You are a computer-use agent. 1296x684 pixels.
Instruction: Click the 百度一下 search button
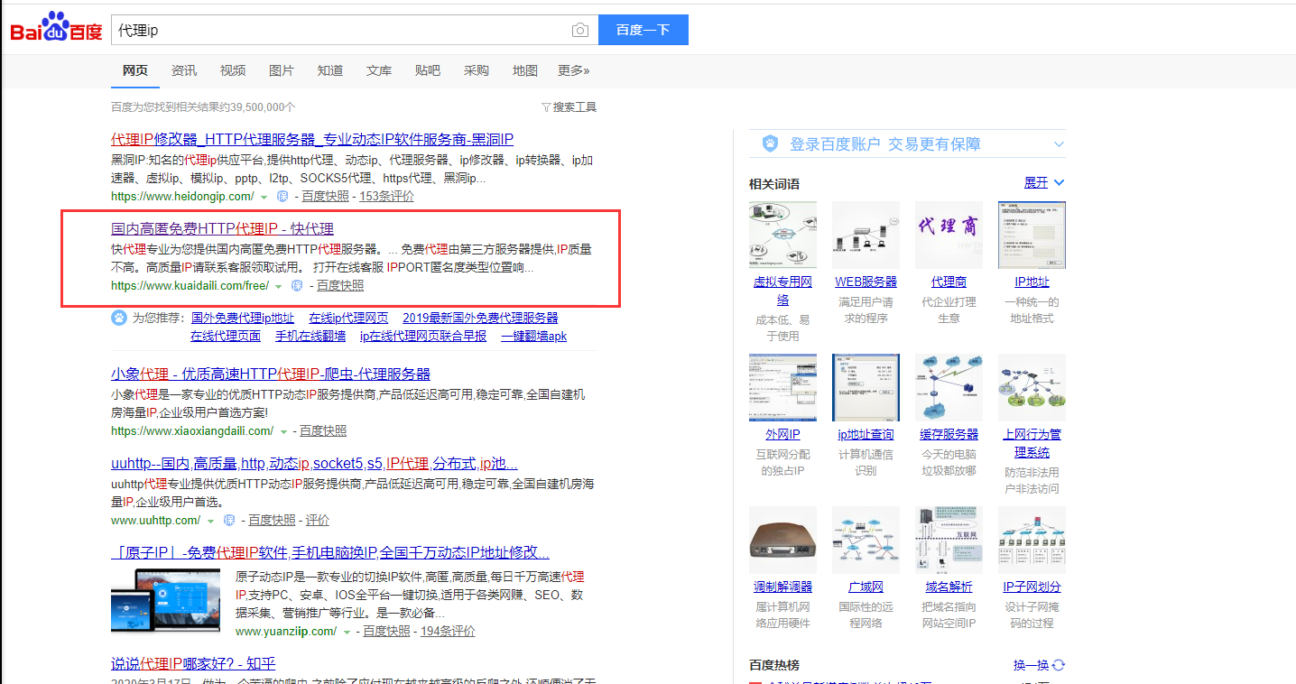643,30
